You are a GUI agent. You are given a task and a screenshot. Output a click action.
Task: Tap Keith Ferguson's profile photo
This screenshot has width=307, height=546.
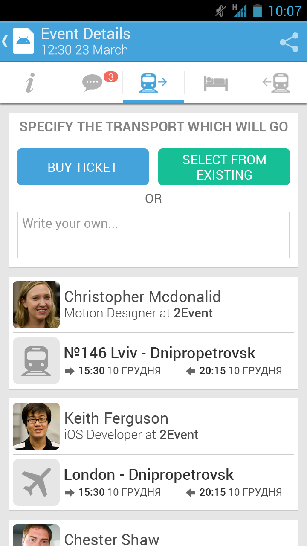pyautogui.click(x=36, y=426)
